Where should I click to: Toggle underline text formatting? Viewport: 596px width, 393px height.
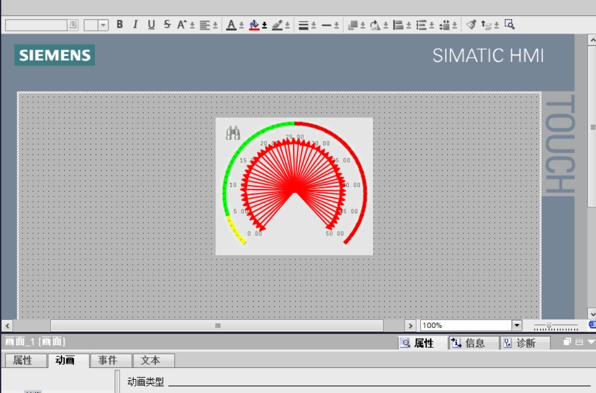(151, 25)
